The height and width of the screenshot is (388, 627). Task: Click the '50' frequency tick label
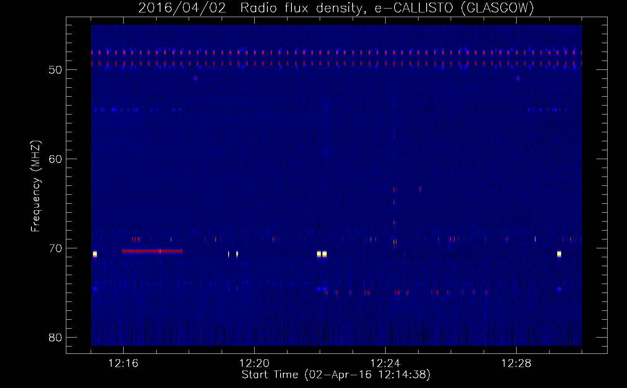pos(55,70)
